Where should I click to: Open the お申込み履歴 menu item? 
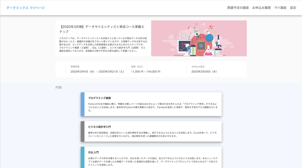[x=261, y=8]
